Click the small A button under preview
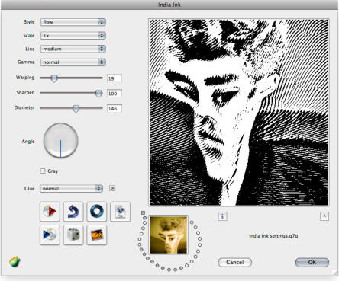339x281 pixels. (324, 216)
